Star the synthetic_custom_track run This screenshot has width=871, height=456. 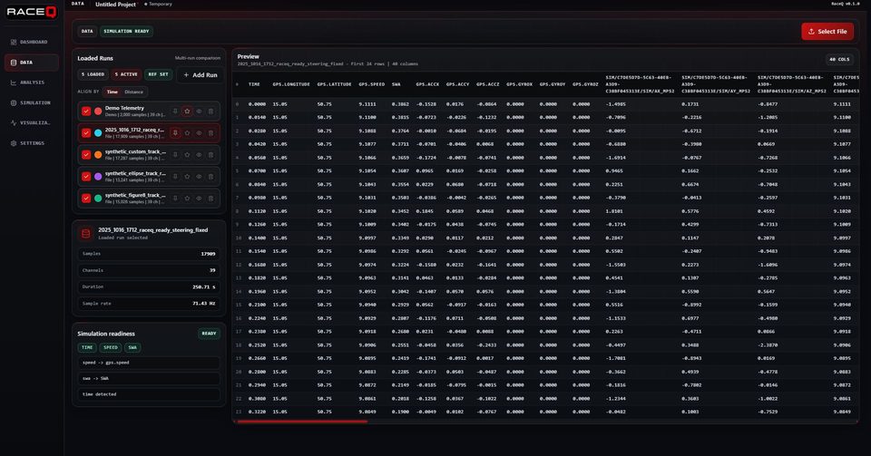tap(187, 155)
